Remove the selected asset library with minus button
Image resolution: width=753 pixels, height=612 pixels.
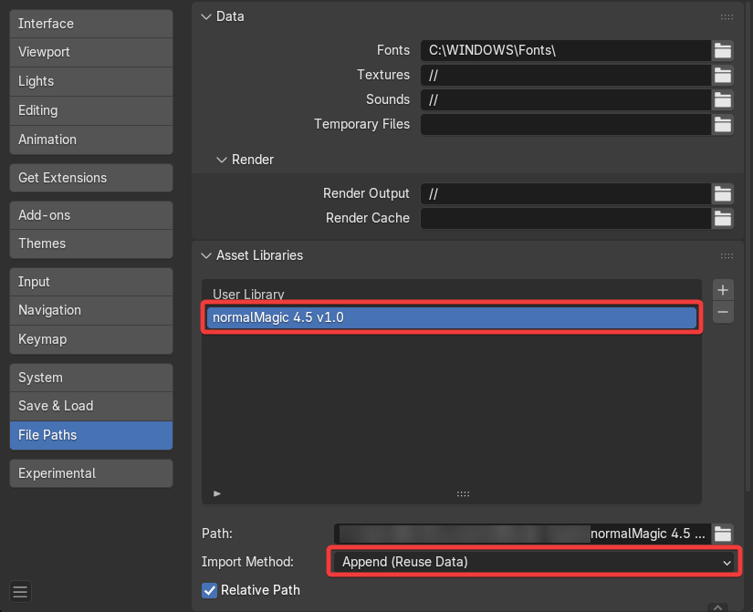723,312
